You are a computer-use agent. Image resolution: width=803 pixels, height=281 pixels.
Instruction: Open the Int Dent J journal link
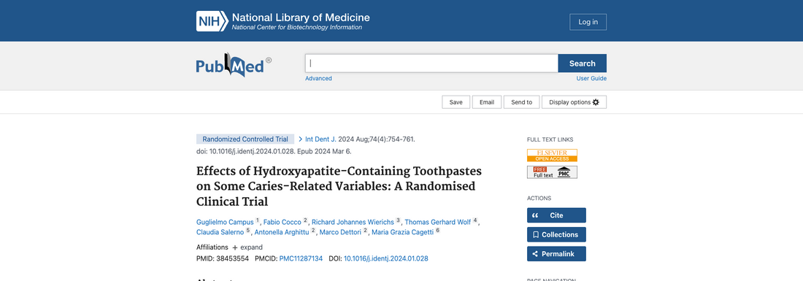tap(320, 139)
